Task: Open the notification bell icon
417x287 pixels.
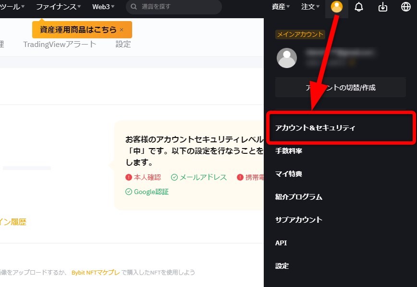Action: pyautogui.click(x=358, y=7)
